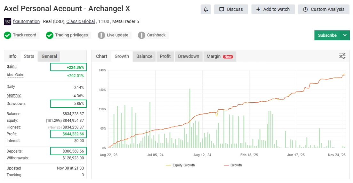Expand the Subscribe dropdown arrow
This screenshot has height=183, width=353.
pos(345,35)
